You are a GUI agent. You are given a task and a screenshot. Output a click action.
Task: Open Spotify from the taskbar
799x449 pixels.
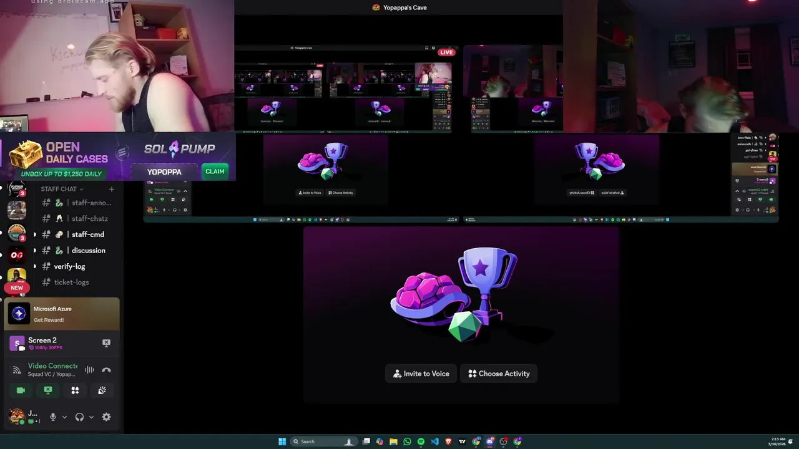(421, 442)
